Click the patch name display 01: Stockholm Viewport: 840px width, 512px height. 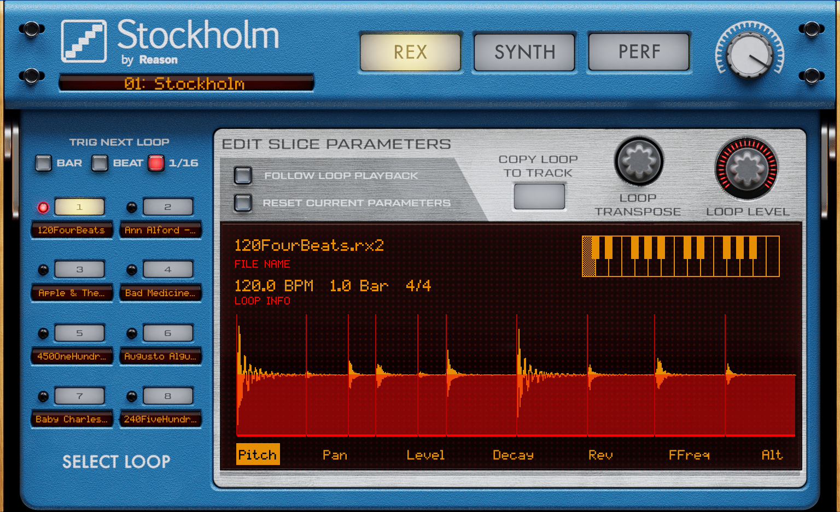click(x=186, y=83)
